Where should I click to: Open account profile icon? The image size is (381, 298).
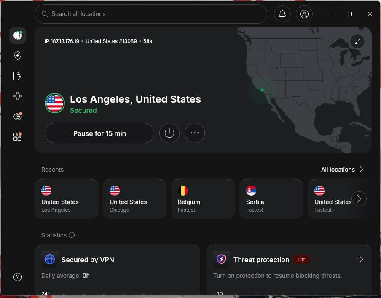coord(304,14)
